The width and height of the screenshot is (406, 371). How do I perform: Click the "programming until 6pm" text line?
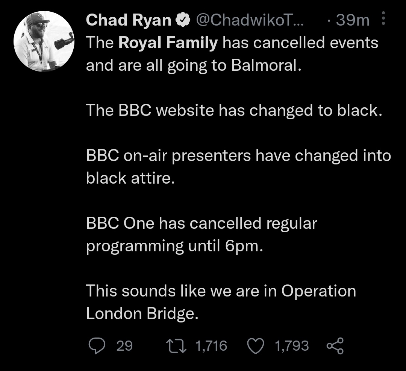pyautogui.click(x=174, y=246)
